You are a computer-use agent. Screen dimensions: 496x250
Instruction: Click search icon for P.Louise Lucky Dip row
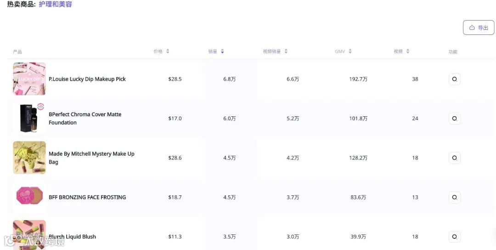454,79
